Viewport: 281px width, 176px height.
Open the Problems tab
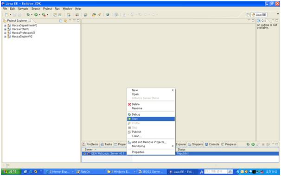coord(90,145)
